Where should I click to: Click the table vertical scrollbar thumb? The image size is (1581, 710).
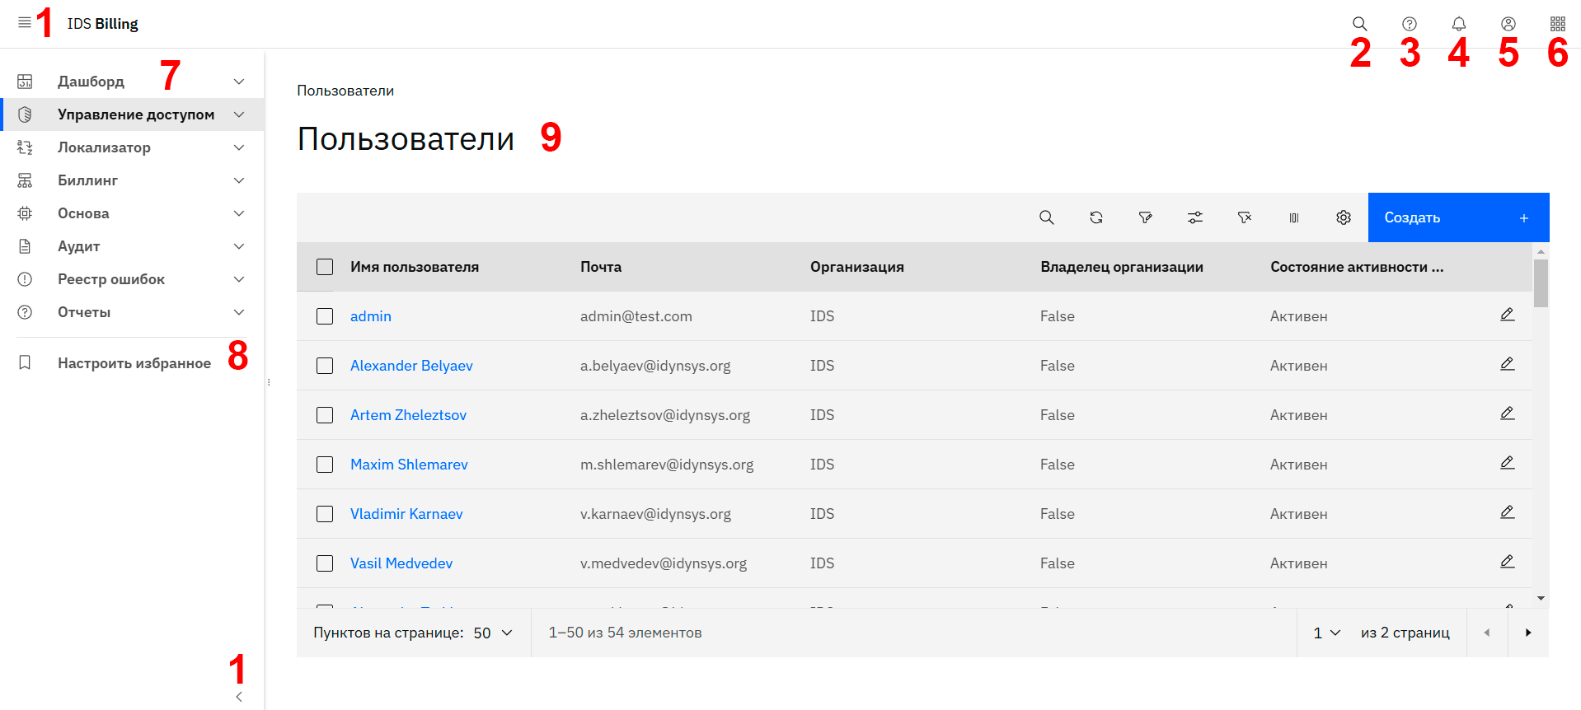pos(1540,283)
